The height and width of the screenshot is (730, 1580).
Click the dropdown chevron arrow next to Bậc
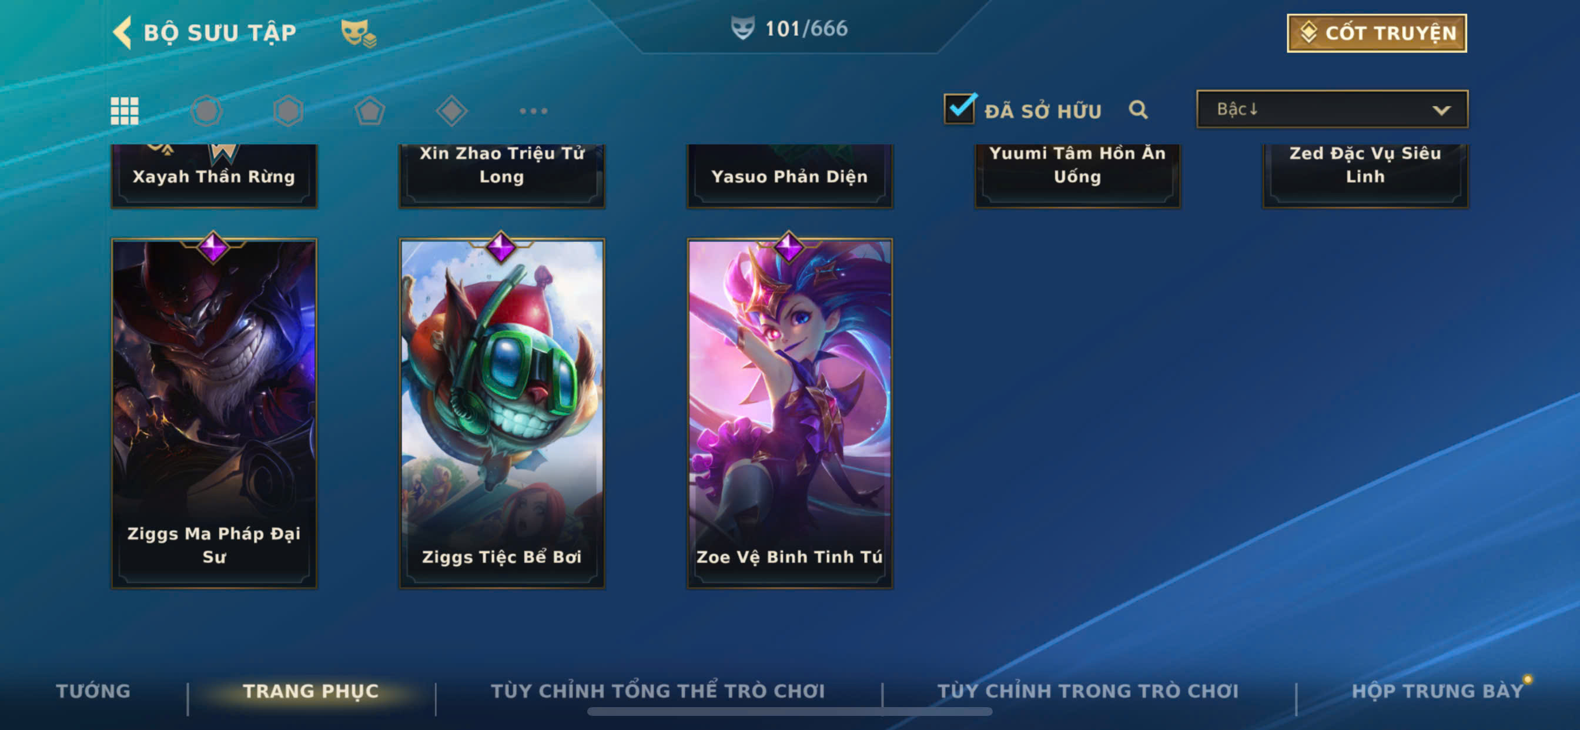1441,110
